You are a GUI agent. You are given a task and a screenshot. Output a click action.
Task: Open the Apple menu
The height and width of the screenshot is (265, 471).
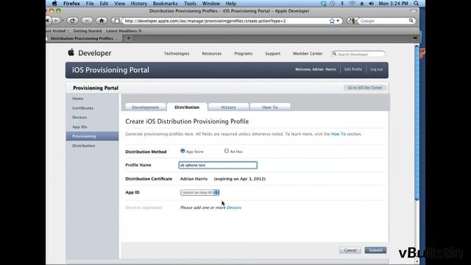coord(54,3)
